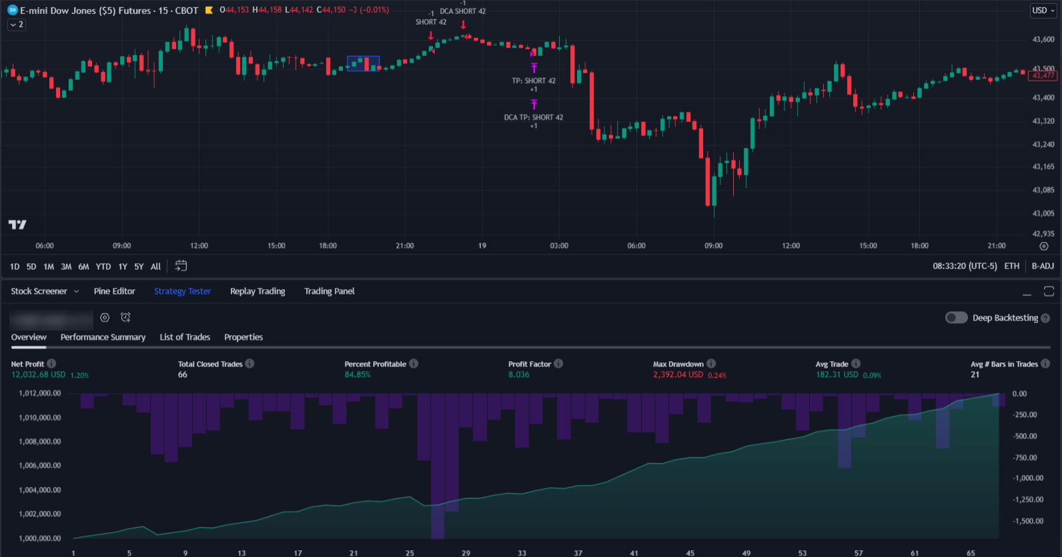Click TP: SHORT 42 exit marker
Image resolution: width=1062 pixels, height=557 pixels.
[x=534, y=67]
